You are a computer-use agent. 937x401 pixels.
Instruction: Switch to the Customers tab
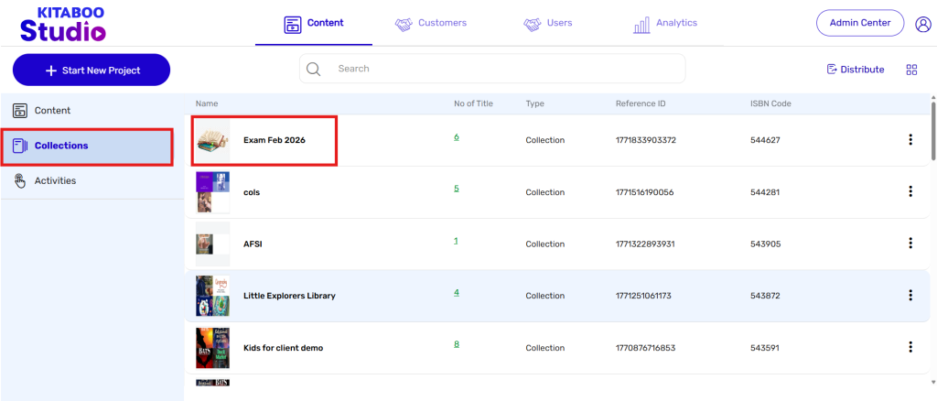coord(431,23)
